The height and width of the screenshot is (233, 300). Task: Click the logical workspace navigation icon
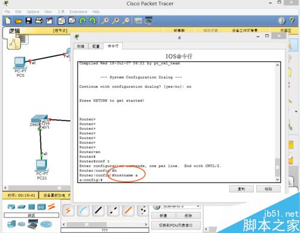pyautogui.click(x=14, y=44)
